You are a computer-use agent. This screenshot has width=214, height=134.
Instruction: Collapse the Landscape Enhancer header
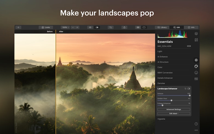(167, 89)
